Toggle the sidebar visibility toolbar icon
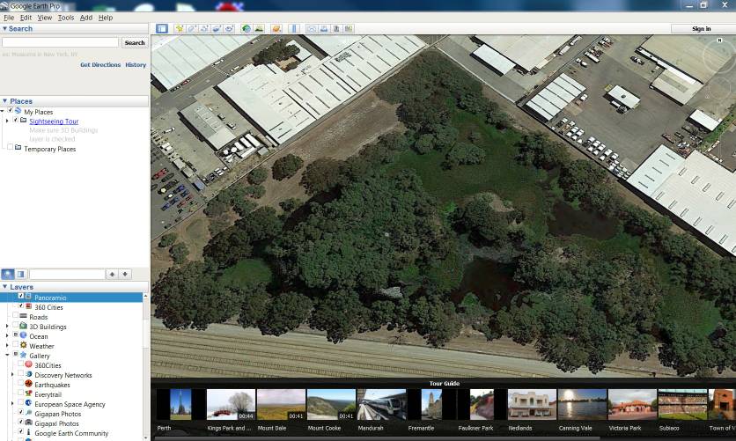This screenshot has height=441, width=736. [162, 29]
